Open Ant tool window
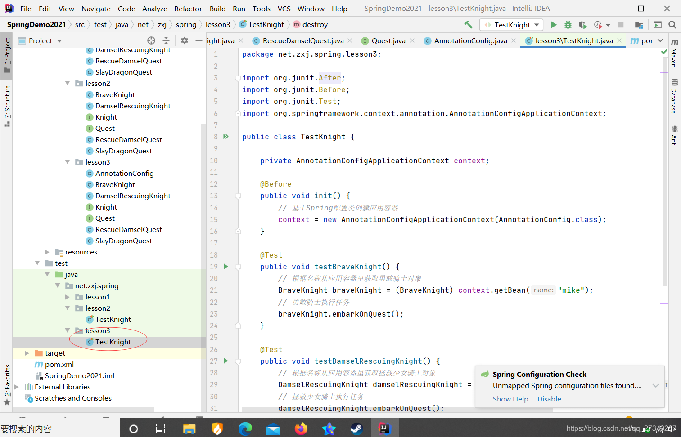 674,135
